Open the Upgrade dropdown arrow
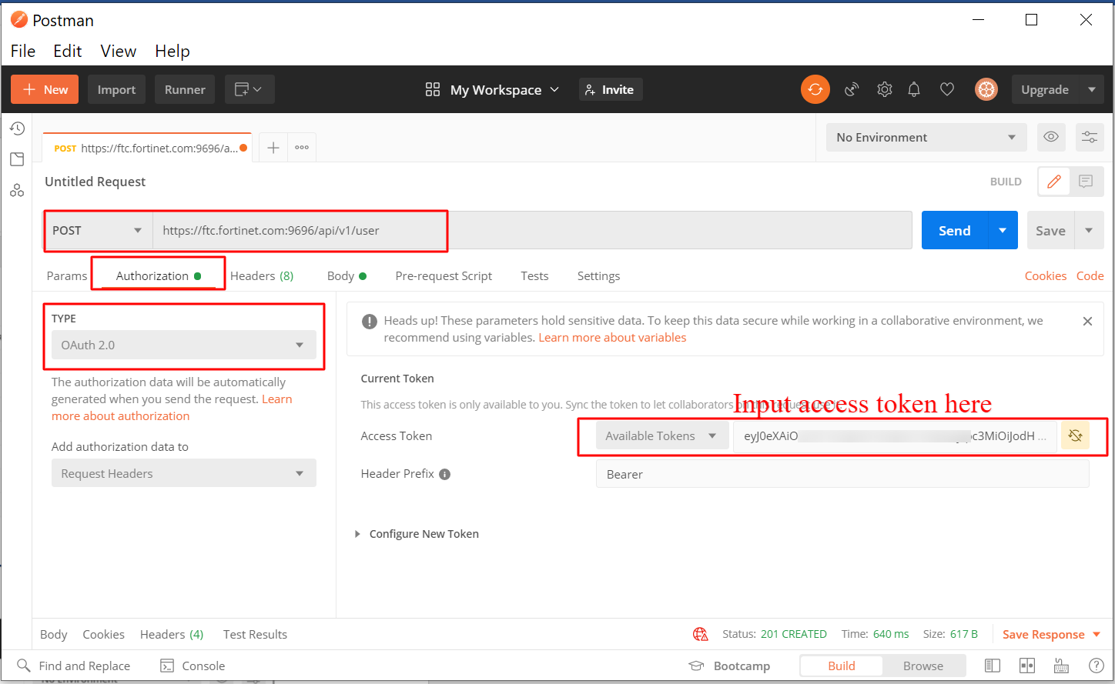 coord(1092,89)
